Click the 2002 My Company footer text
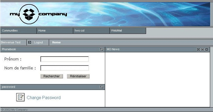 [14, 110]
